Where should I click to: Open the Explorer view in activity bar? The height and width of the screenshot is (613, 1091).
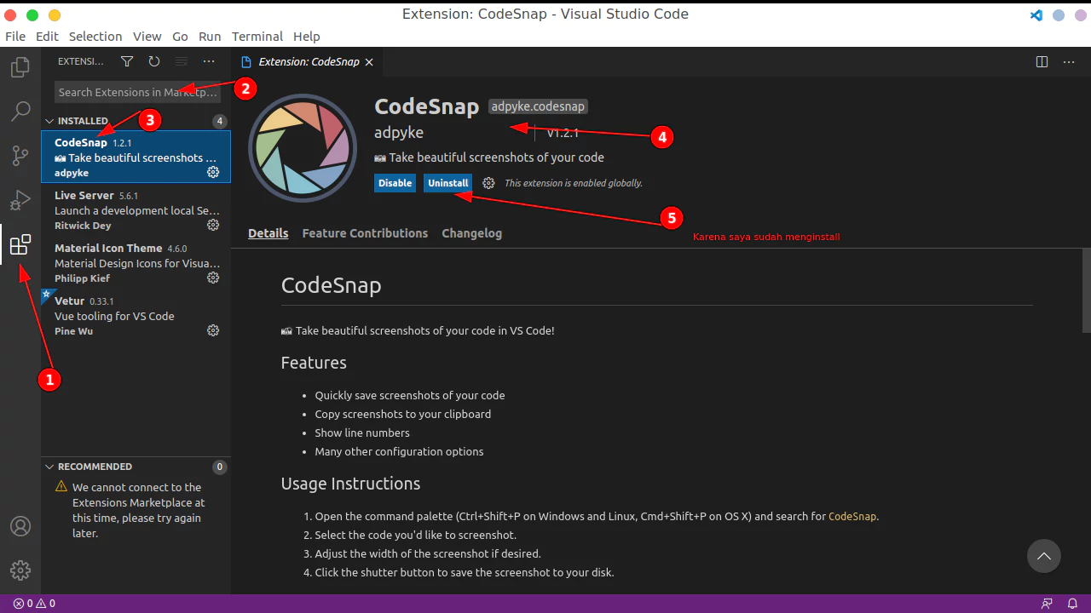(20, 66)
